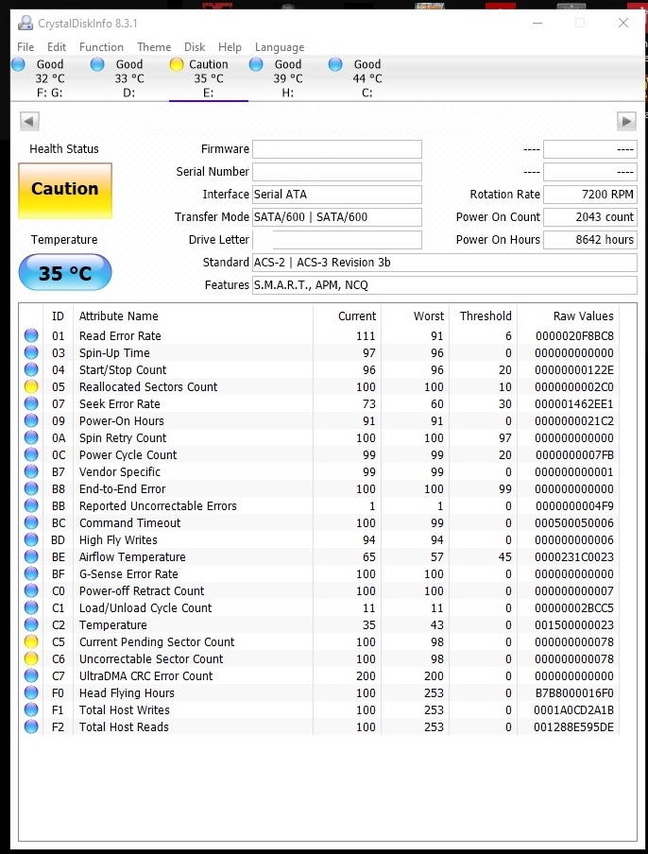The image size is (648, 854).
Task: Click the Raw Values column header
Action: tap(569, 316)
